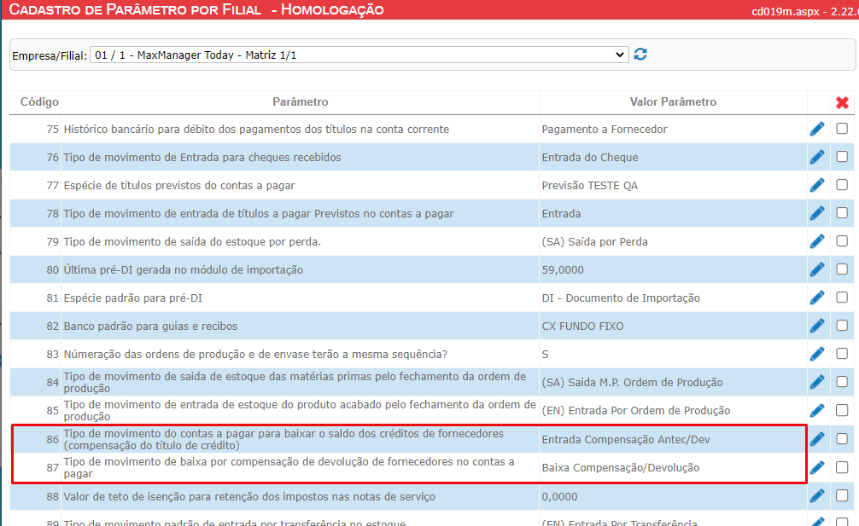
Task: Click value 'Pagamento a Fornecedor'
Action: pyautogui.click(x=605, y=129)
